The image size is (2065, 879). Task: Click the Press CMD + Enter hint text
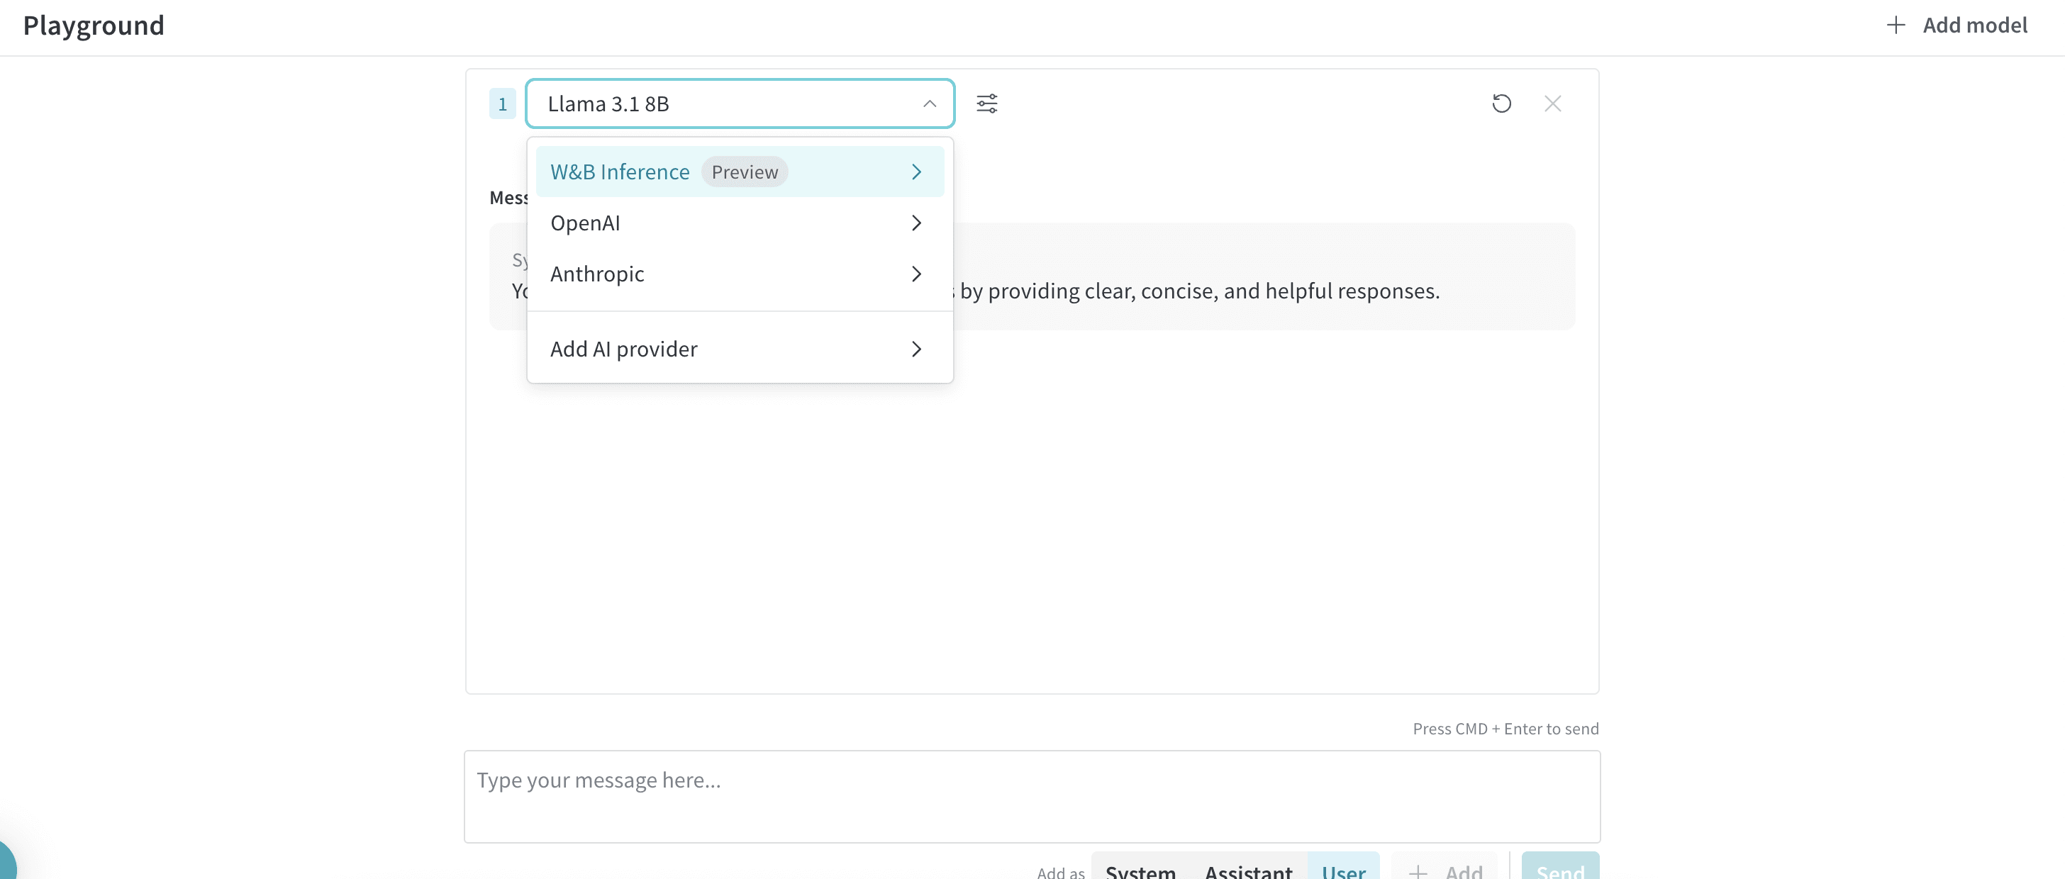pos(1505,728)
